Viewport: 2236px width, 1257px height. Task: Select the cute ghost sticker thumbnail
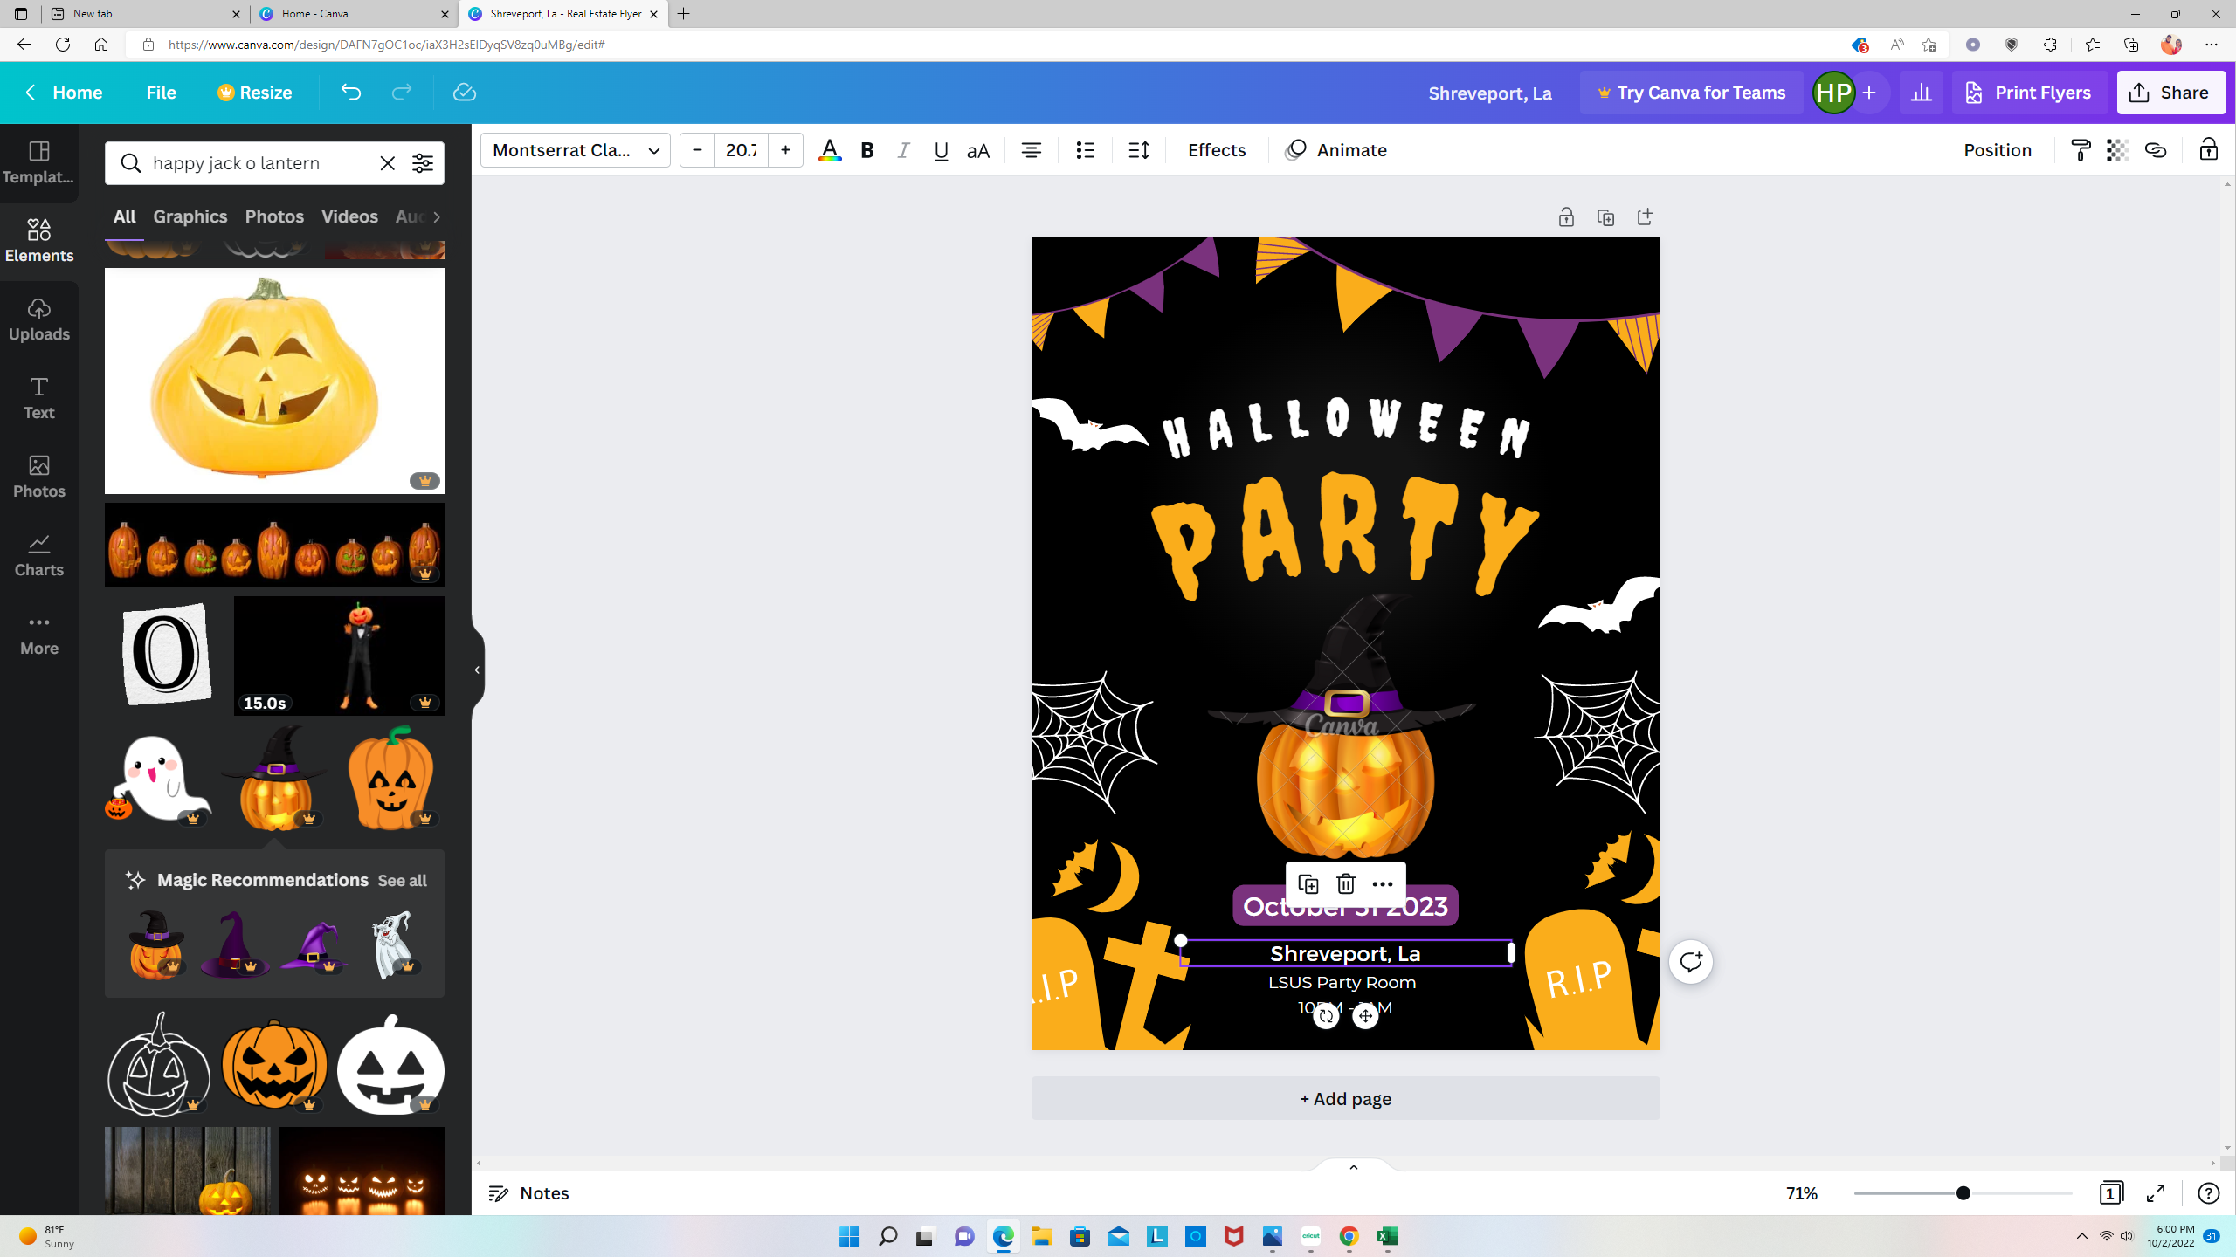click(x=157, y=777)
